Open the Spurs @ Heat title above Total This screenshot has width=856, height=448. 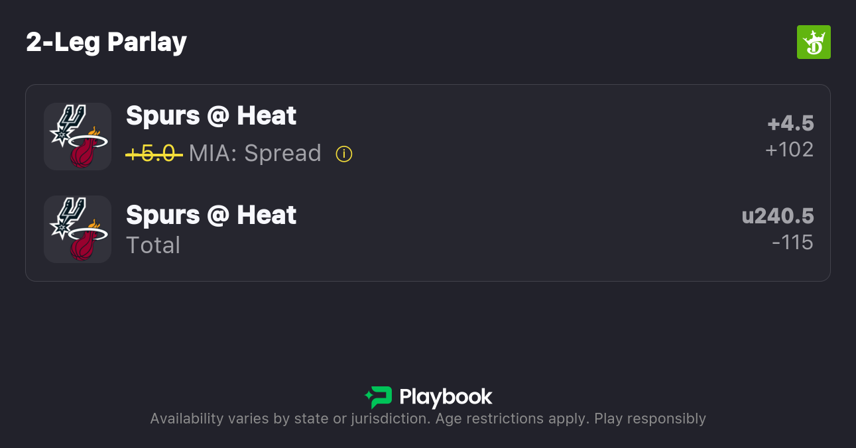click(x=211, y=215)
